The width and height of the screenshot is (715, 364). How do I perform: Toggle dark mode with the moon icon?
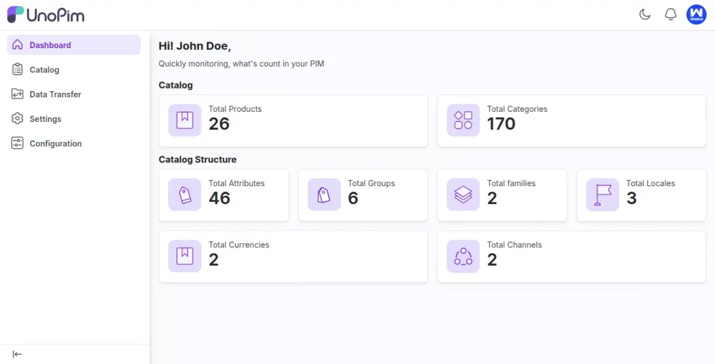pos(645,14)
